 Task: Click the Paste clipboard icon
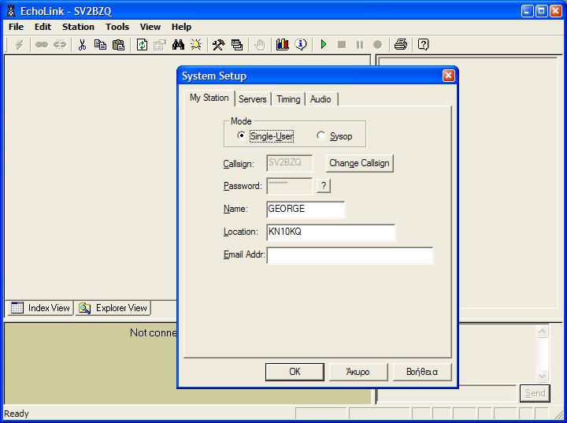119,45
